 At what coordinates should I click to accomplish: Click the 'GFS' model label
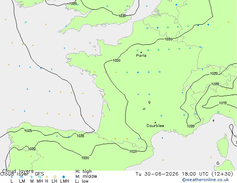point(39,174)
